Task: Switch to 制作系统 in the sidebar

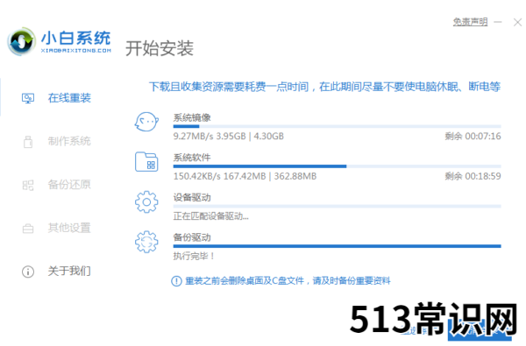Action: pyautogui.click(x=69, y=142)
